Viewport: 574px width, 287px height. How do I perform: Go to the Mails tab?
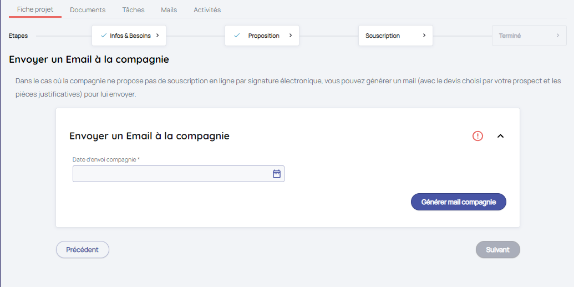[x=169, y=10]
